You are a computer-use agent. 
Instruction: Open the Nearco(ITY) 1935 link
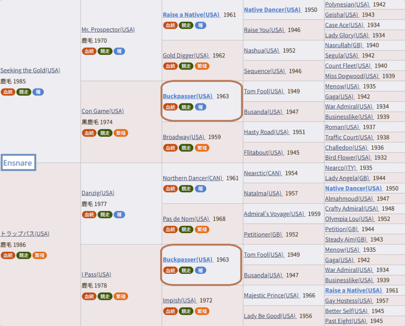[341, 168]
